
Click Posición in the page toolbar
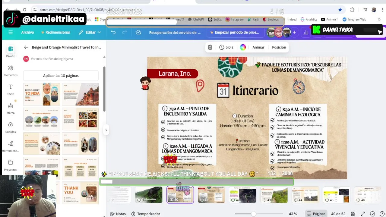279,47
